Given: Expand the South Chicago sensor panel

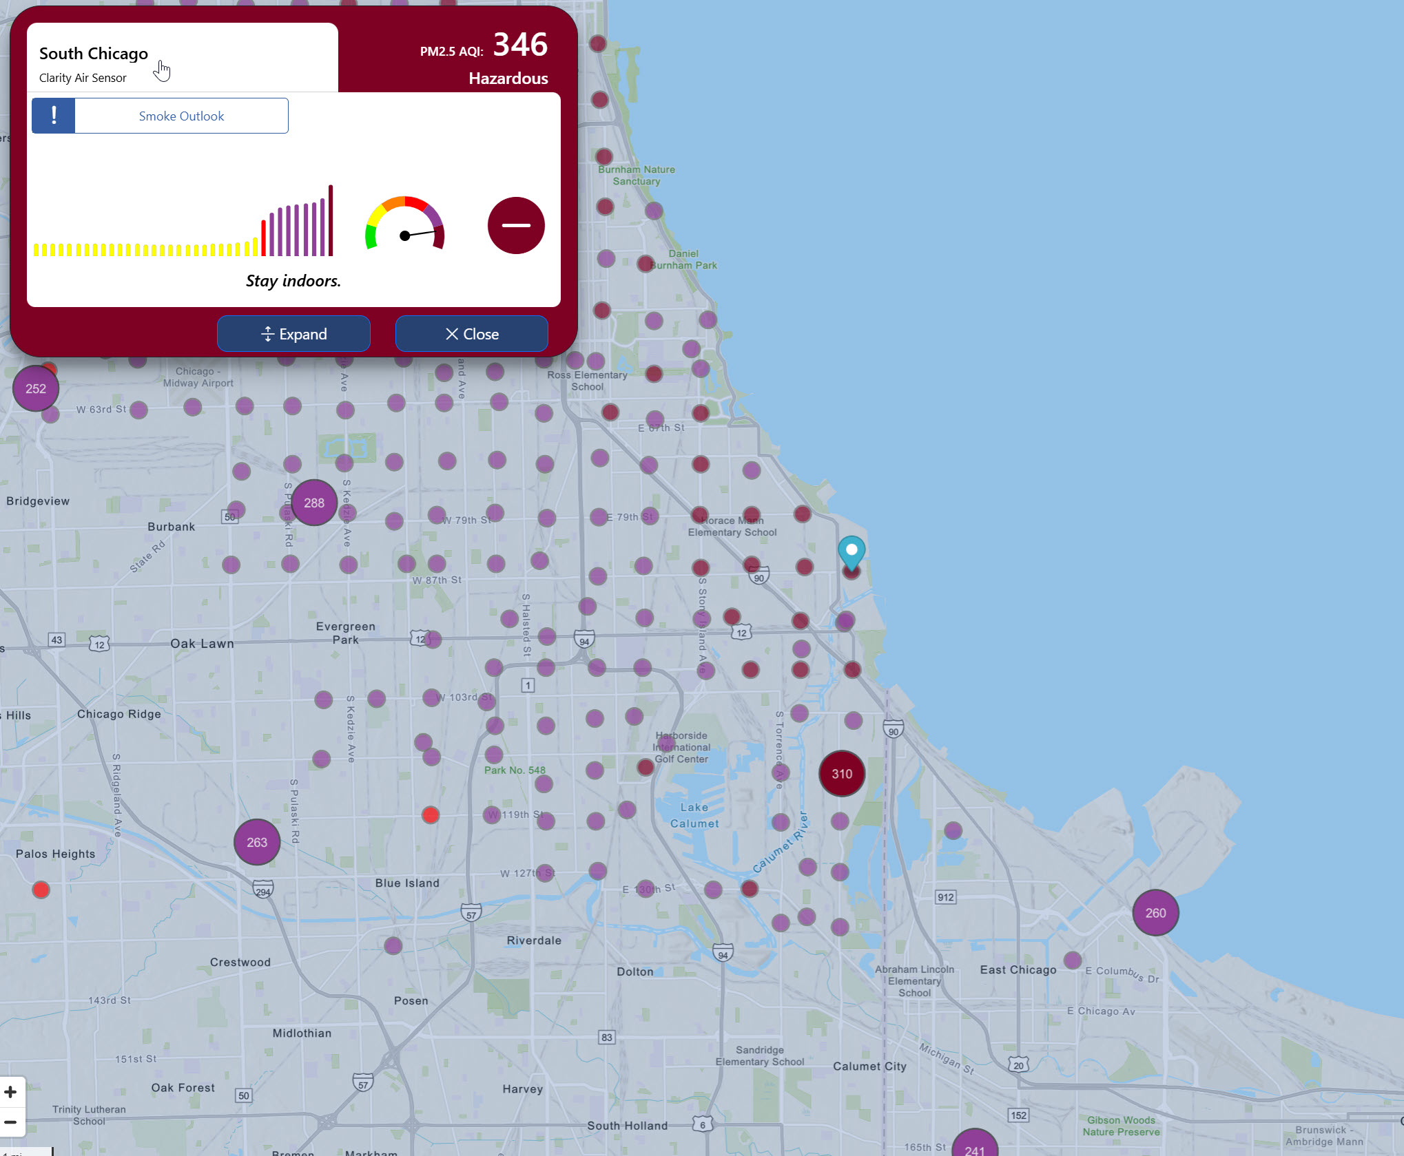Looking at the screenshot, I should (293, 334).
